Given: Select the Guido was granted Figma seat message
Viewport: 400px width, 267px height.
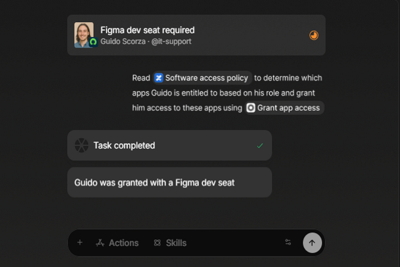Looking at the screenshot, I should pos(169,183).
